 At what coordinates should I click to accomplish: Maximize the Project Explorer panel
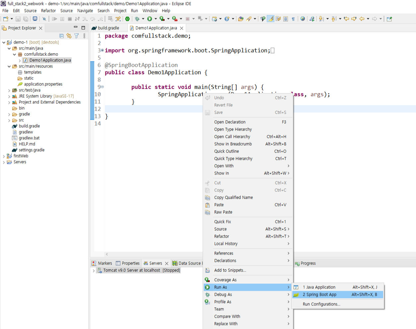point(83,28)
